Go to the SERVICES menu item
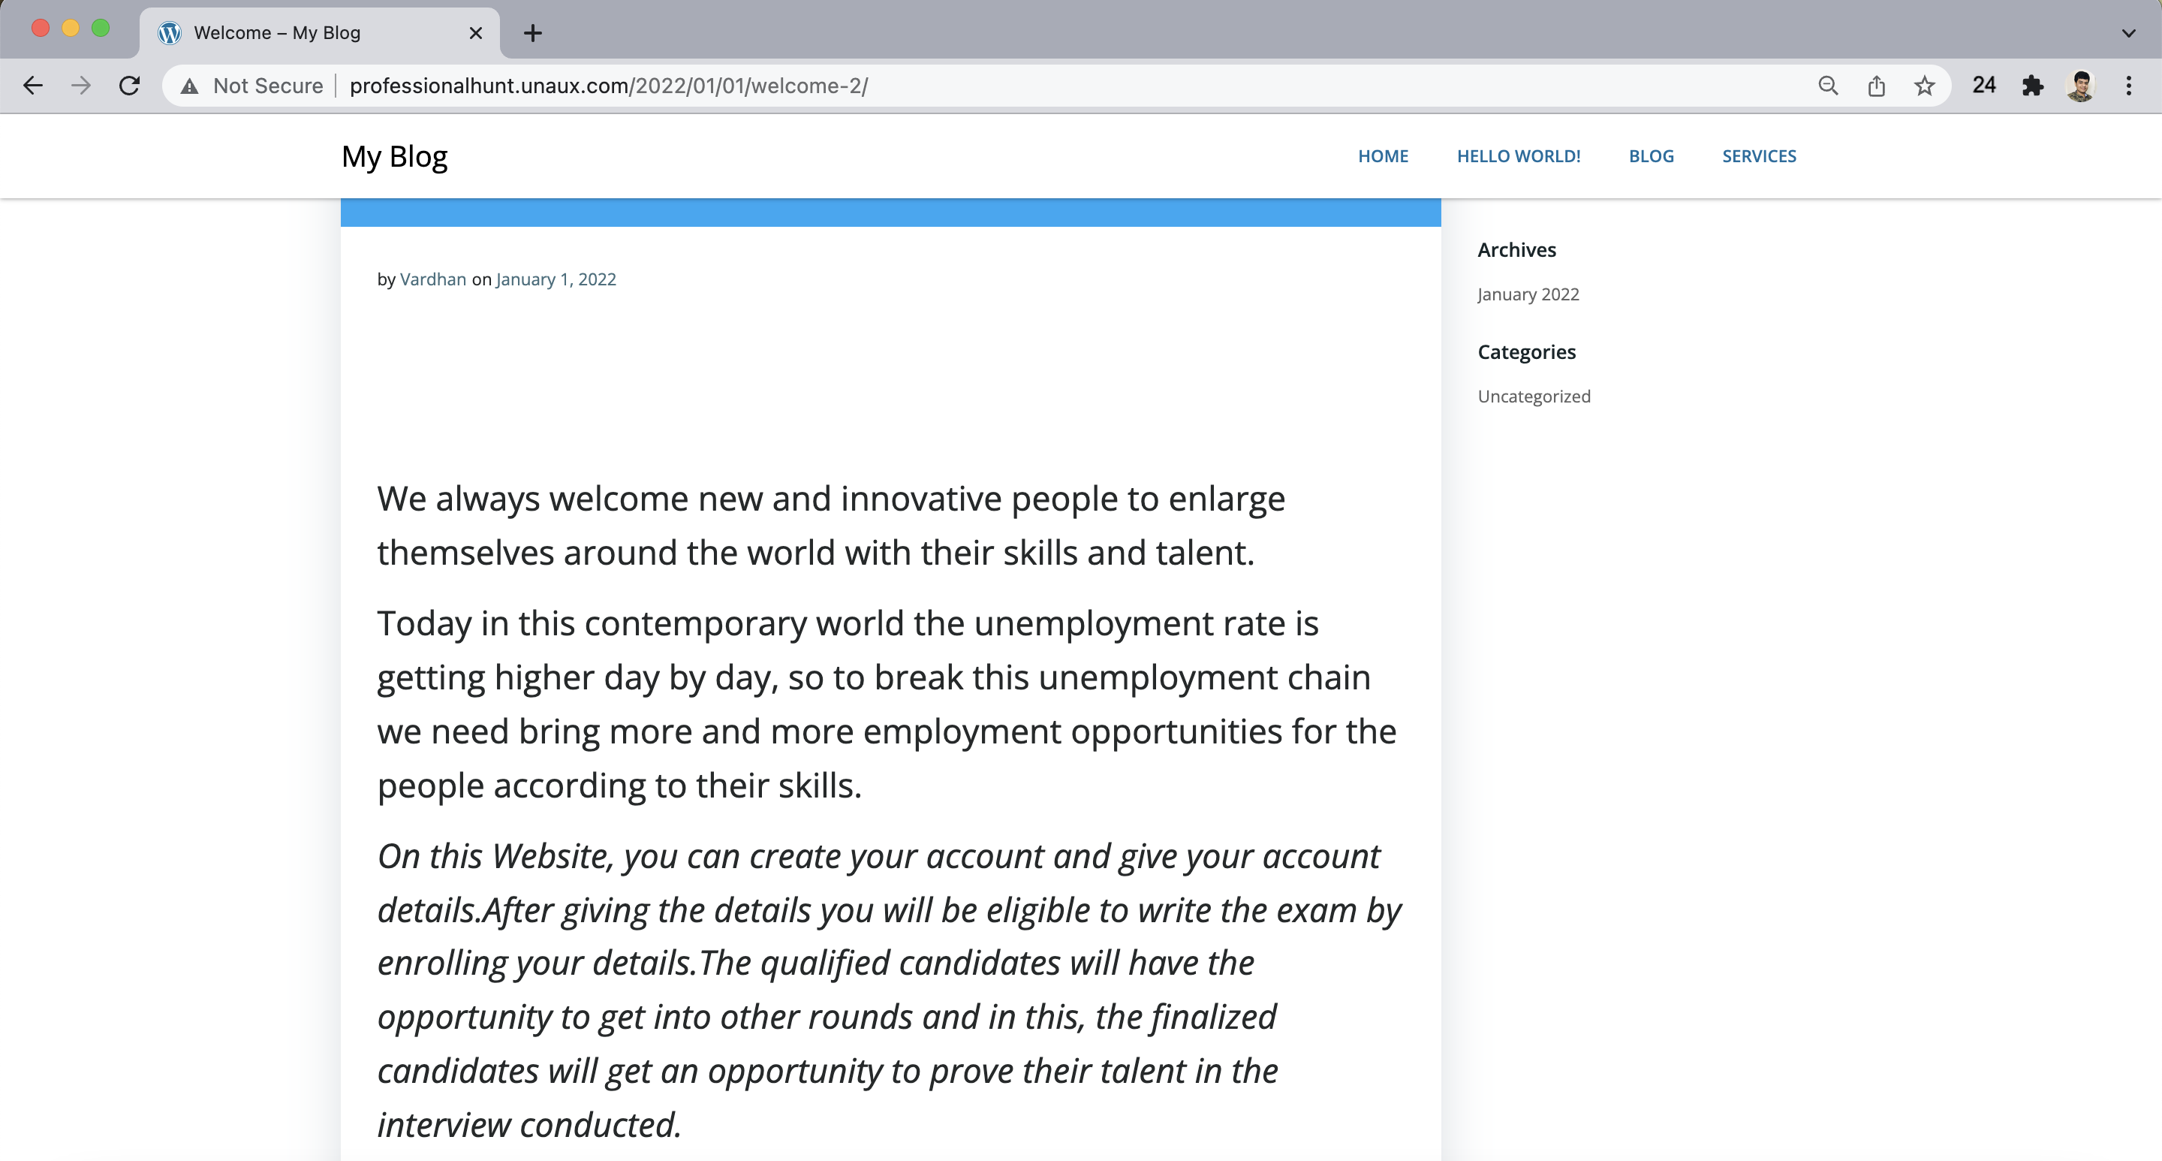The width and height of the screenshot is (2162, 1161). (1759, 156)
